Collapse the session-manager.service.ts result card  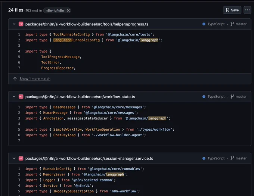14,158
